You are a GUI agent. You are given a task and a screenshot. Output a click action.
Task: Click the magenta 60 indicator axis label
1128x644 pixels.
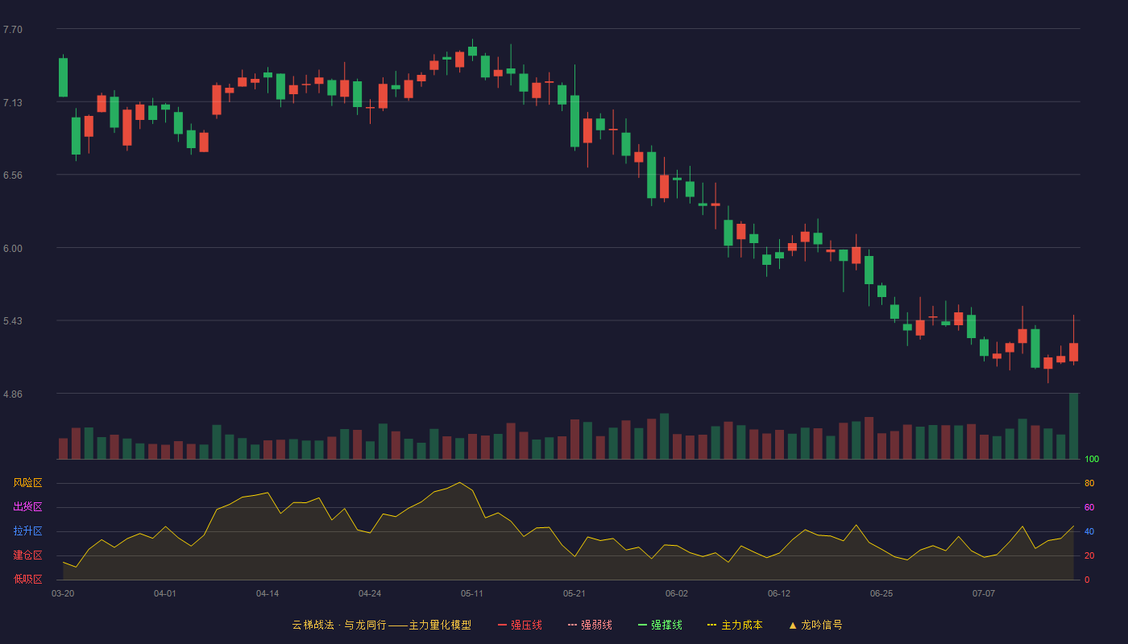pyautogui.click(x=1089, y=508)
